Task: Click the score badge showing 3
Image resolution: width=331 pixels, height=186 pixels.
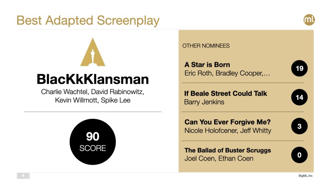Action: point(299,126)
